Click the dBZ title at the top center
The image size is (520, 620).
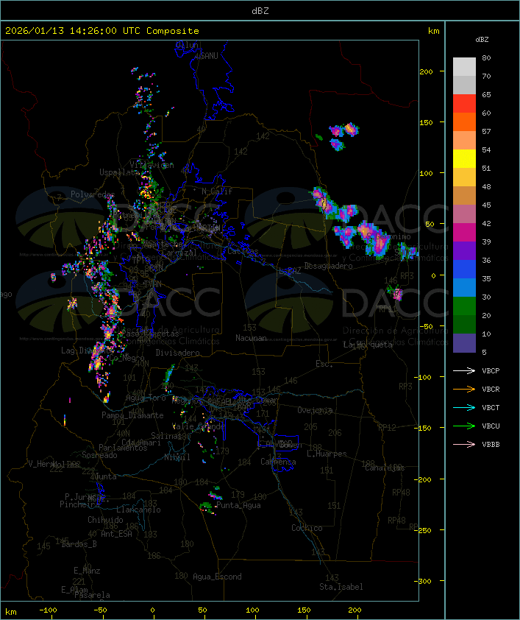[260, 11]
